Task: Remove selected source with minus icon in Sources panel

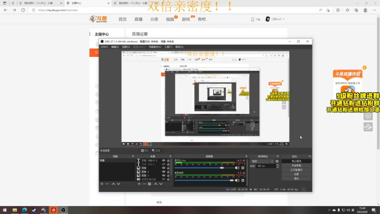Action: (x=144, y=184)
